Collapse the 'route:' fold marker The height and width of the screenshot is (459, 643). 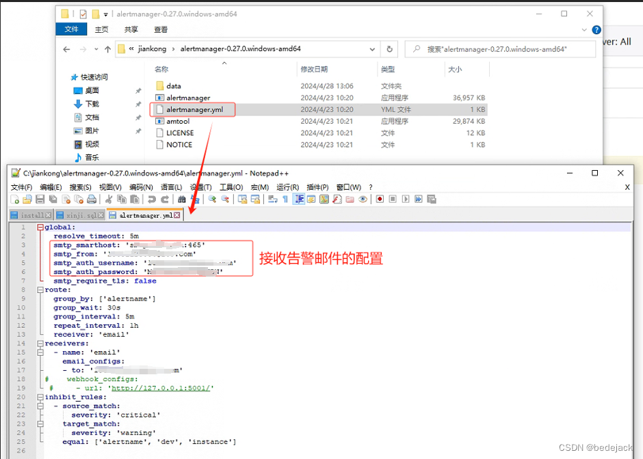point(40,290)
